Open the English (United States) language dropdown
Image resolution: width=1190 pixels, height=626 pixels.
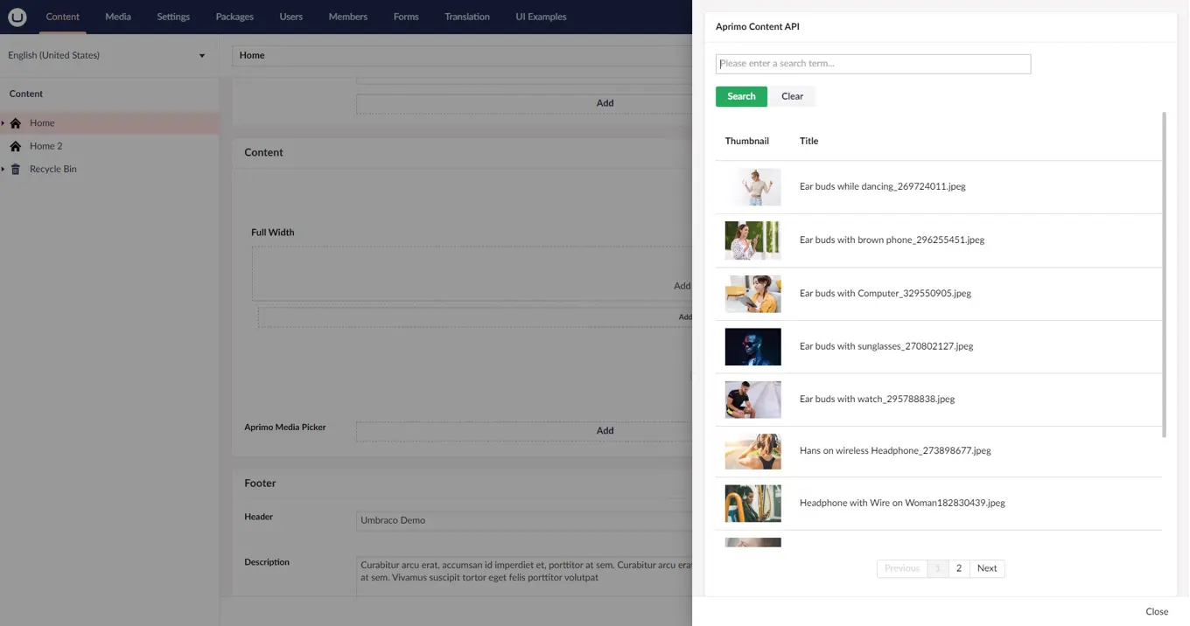point(107,54)
